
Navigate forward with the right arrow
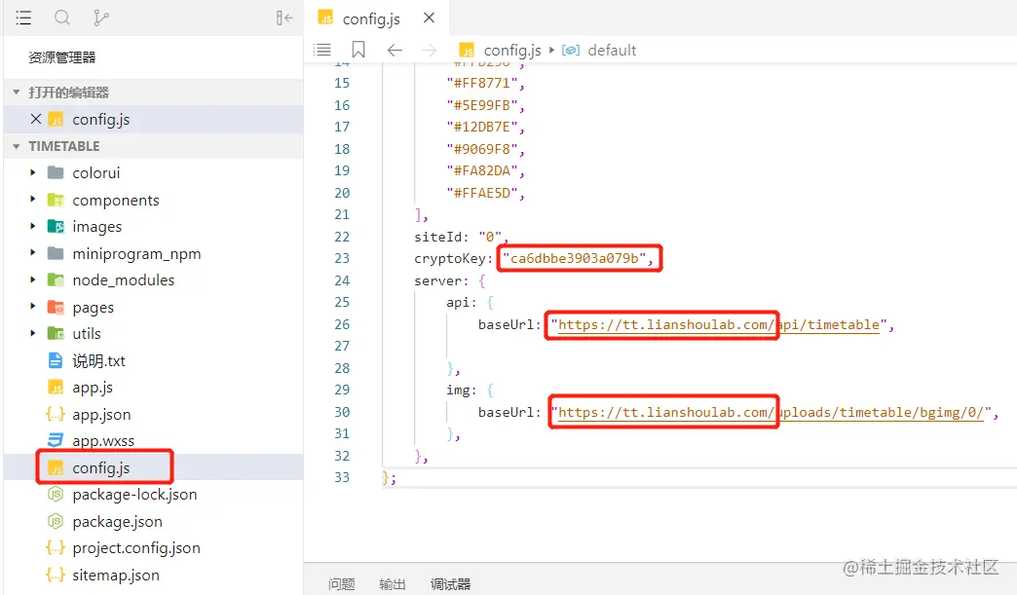click(430, 50)
